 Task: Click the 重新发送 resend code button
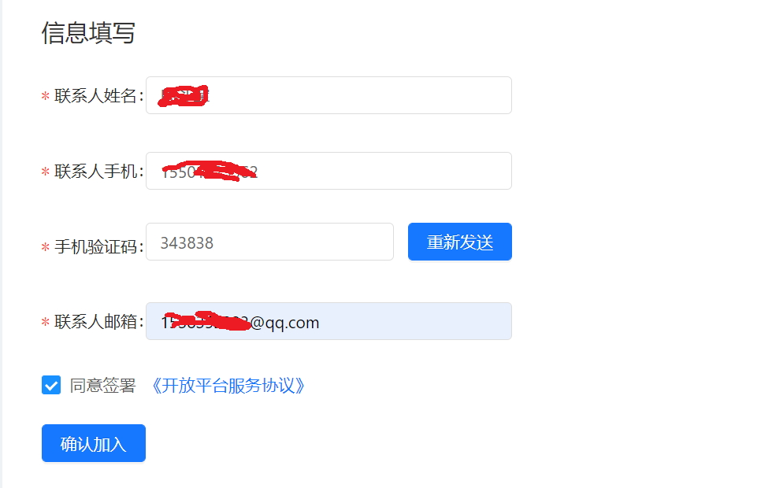(460, 242)
